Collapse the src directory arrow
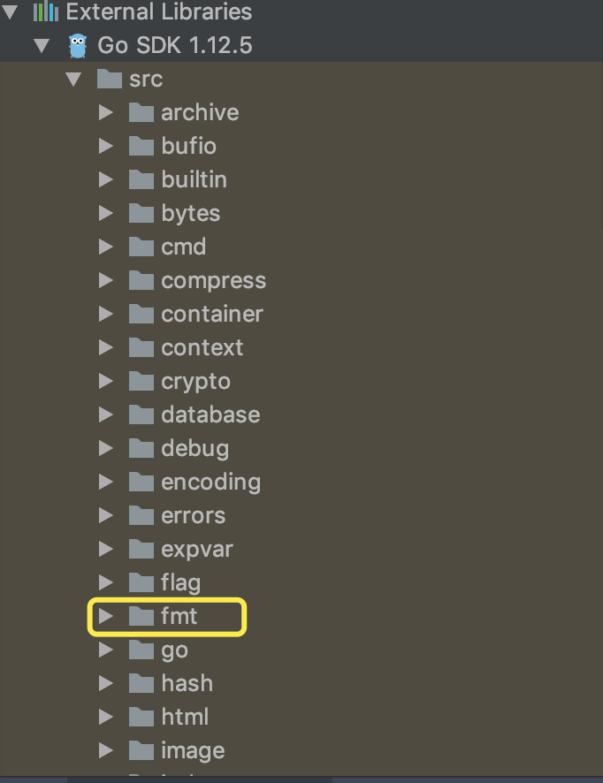 [x=74, y=80]
